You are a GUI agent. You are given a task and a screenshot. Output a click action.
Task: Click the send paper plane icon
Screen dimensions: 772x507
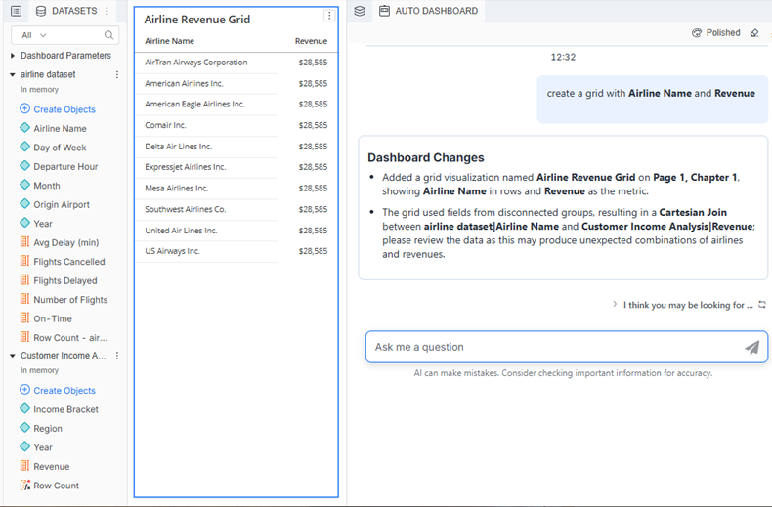coord(751,347)
